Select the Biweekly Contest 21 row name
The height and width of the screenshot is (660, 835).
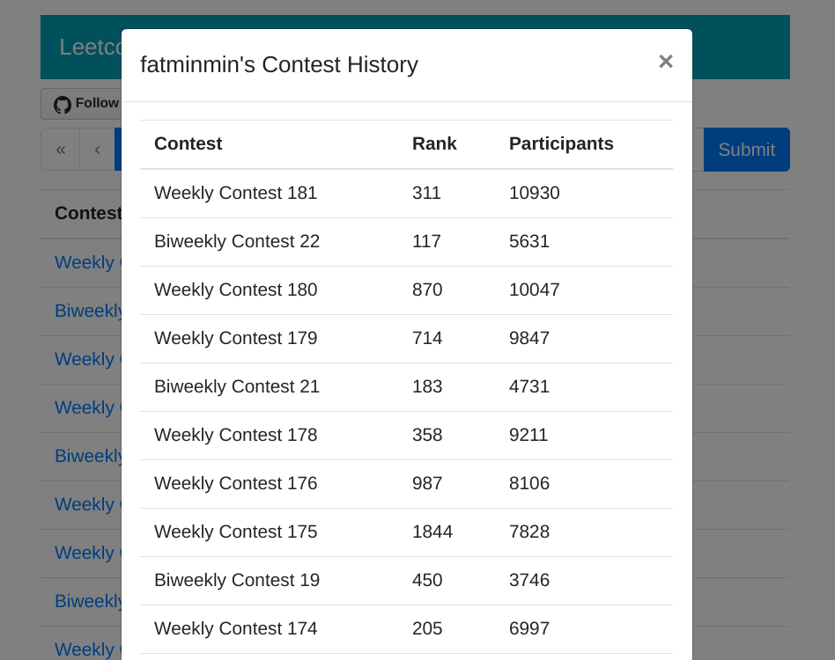(237, 386)
